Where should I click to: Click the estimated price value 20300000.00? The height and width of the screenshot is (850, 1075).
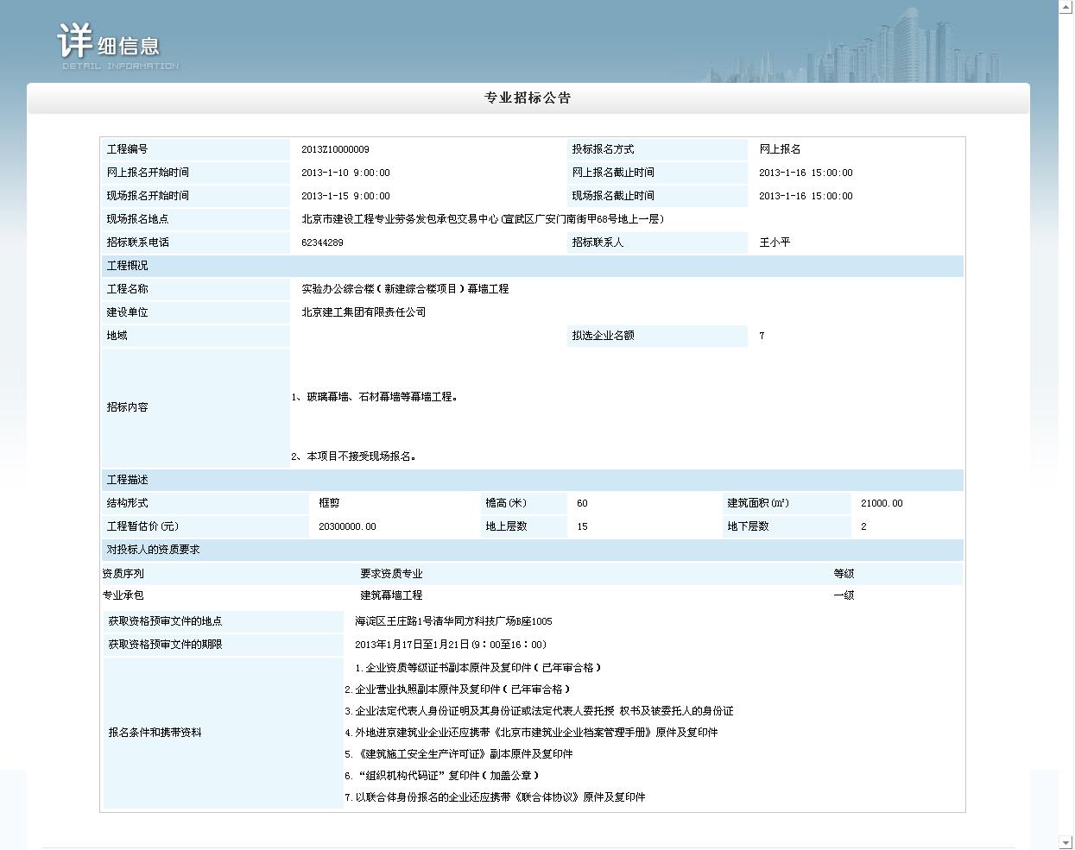point(347,526)
